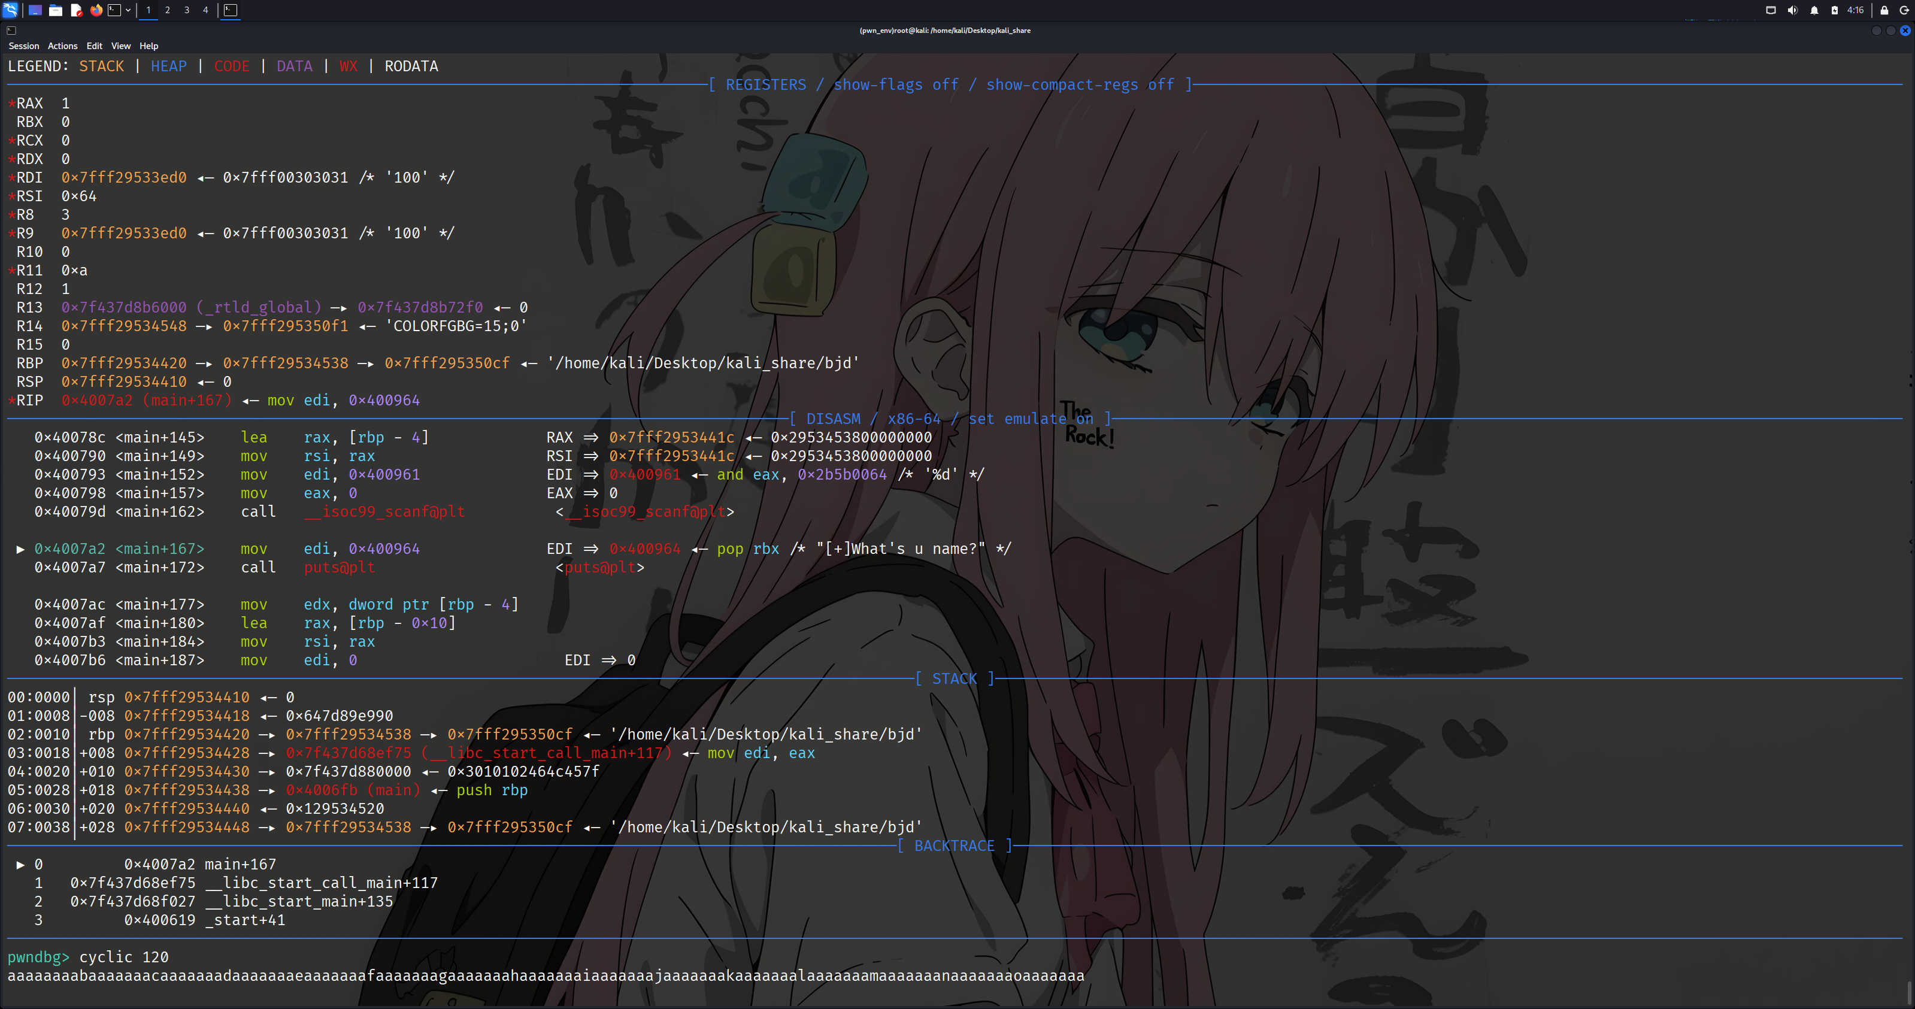Switch to workspace 4
1915x1009 pixels.
(x=206, y=10)
